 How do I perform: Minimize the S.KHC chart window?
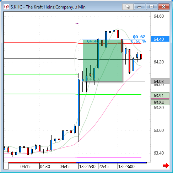139,7
